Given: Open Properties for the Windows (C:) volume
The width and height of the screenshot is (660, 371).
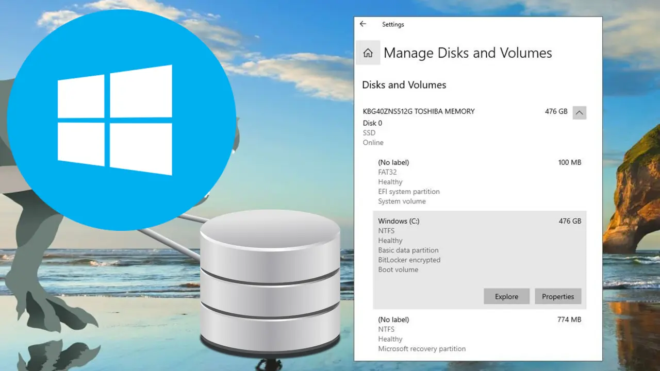Looking at the screenshot, I should pyautogui.click(x=558, y=296).
